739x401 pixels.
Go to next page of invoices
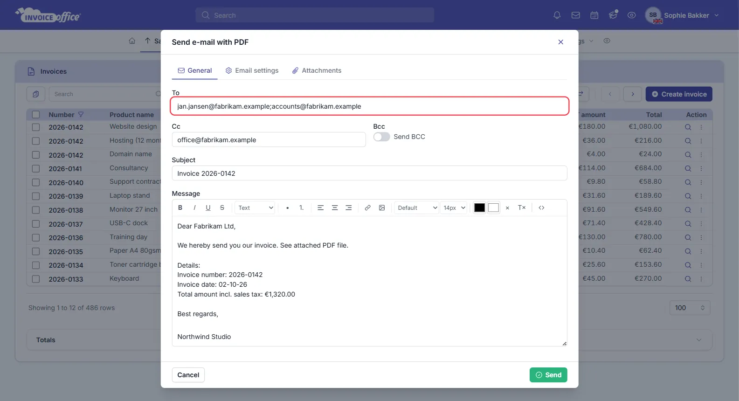(633, 94)
